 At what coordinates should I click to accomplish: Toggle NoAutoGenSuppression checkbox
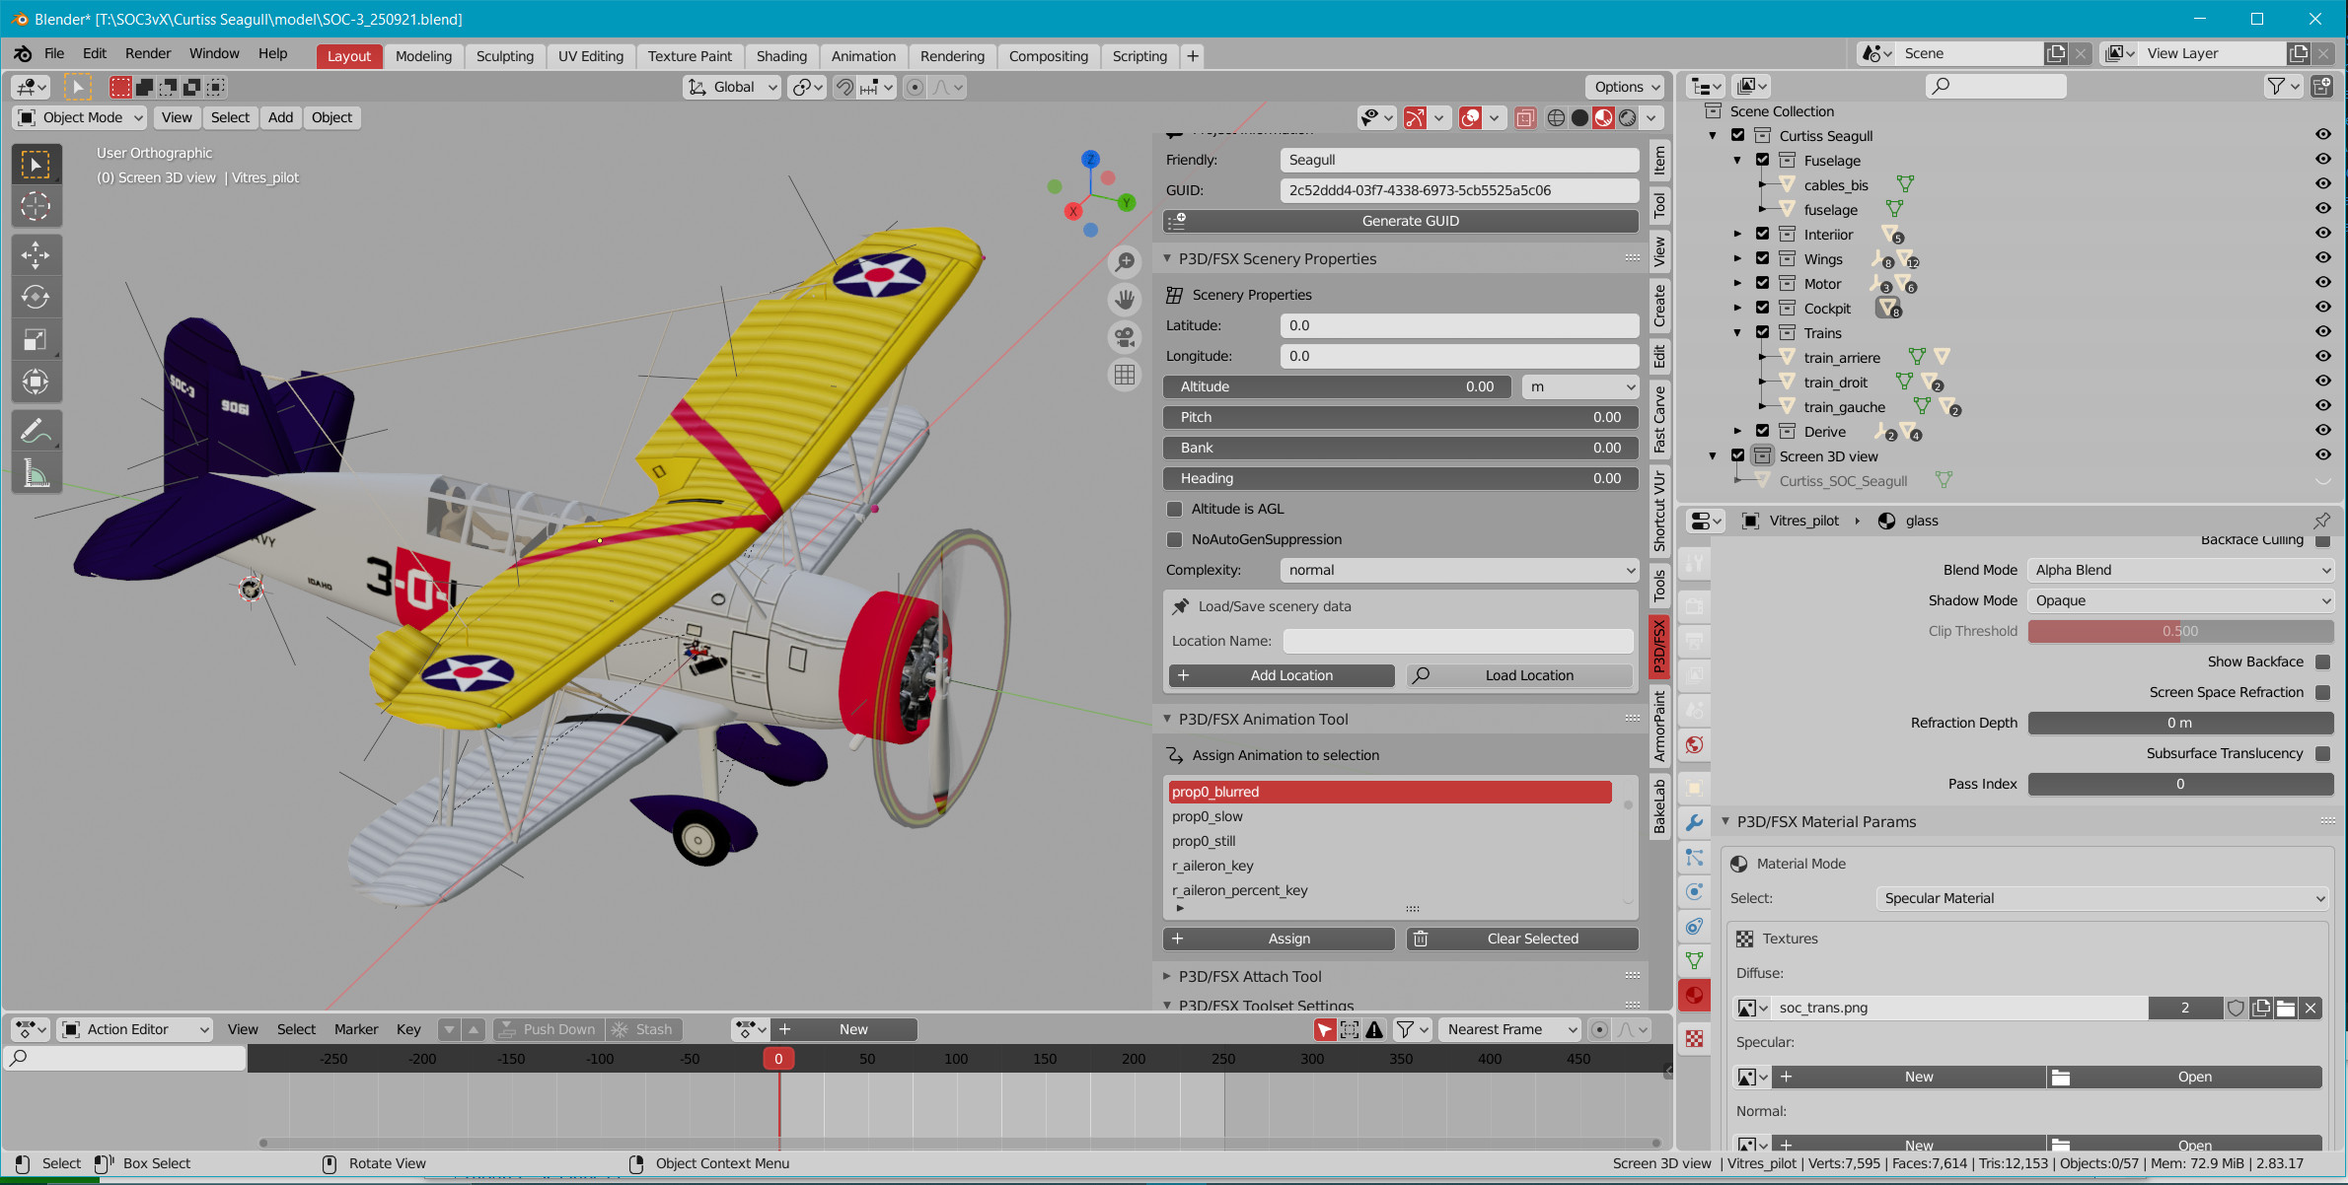click(x=1178, y=539)
